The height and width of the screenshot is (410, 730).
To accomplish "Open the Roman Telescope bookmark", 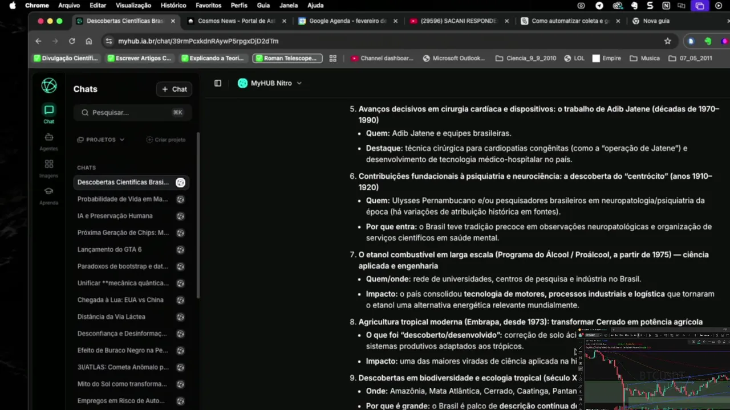I will 288,58.
